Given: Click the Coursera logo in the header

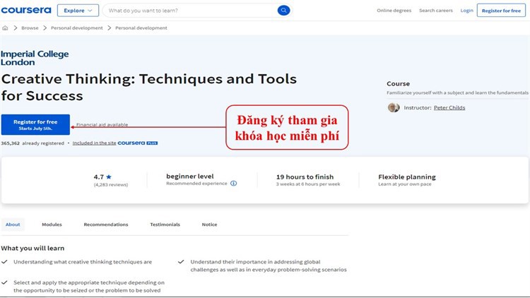Looking at the screenshot, I should (x=26, y=11).
